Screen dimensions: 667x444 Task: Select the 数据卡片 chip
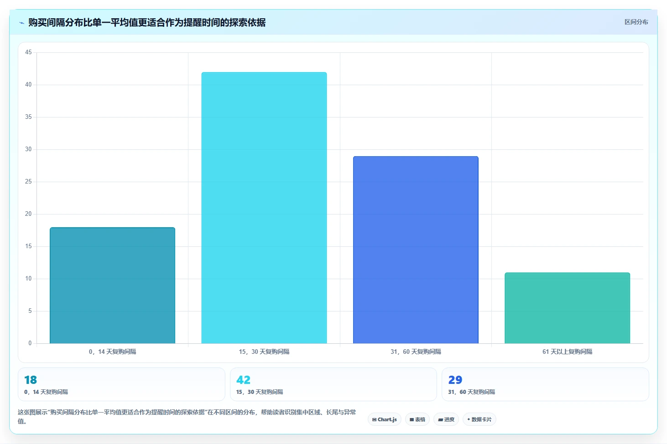[x=479, y=419]
